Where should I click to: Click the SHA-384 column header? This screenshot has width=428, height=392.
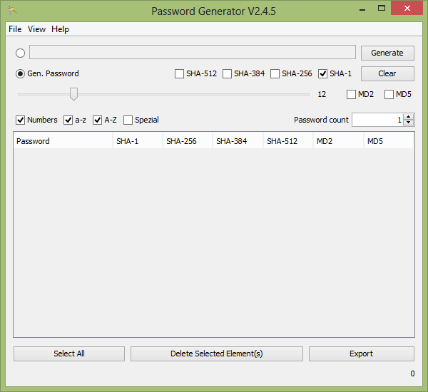[238, 141]
